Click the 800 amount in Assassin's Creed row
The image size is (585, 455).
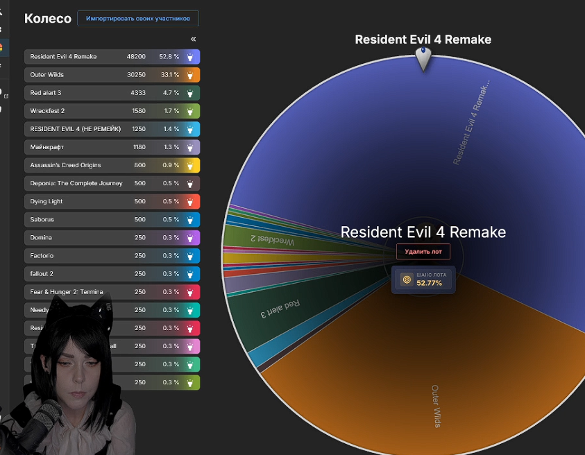point(140,165)
